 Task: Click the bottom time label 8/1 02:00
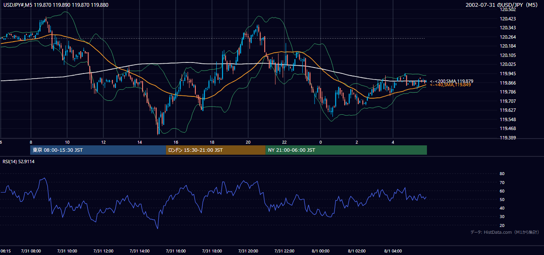pos(357,251)
